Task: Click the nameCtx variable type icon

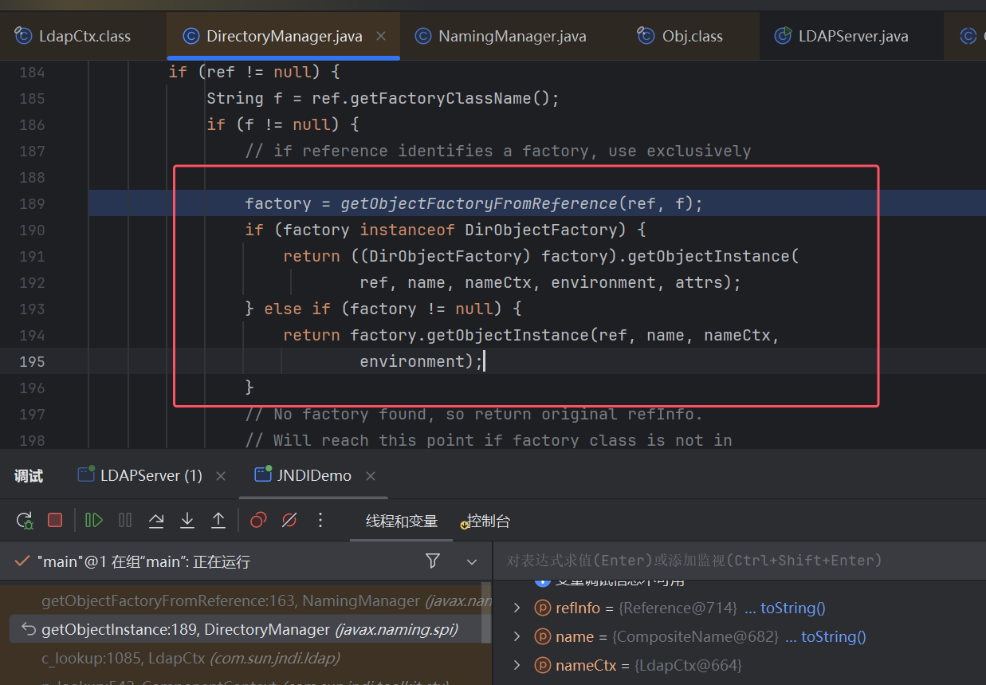Action: 542,665
